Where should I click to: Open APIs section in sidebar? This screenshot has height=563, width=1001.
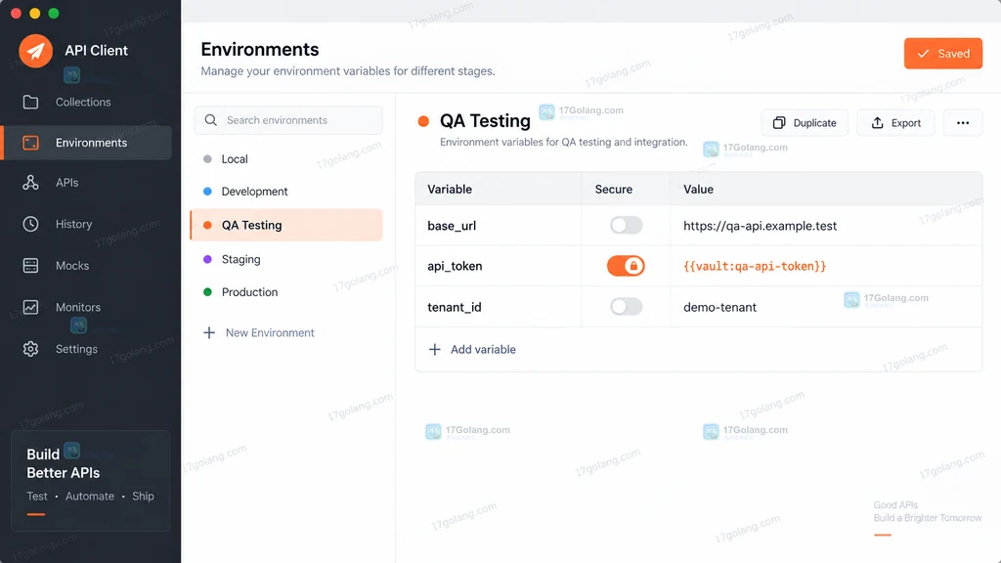click(x=67, y=183)
